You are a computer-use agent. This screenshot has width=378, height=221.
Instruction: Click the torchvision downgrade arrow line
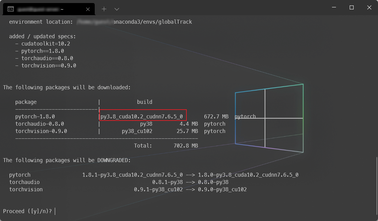click(131, 189)
